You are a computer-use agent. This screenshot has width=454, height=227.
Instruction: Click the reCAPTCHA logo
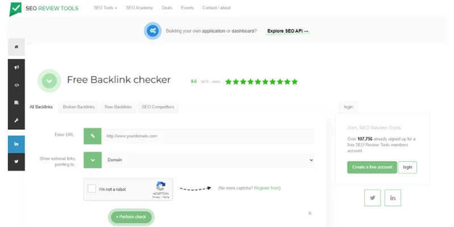[161, 186]
